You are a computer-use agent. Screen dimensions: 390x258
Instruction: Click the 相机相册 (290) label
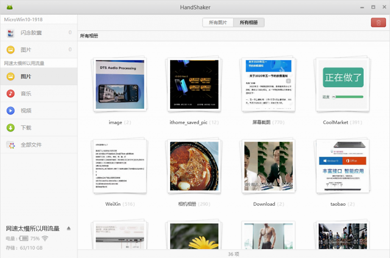tap(194, 204)
